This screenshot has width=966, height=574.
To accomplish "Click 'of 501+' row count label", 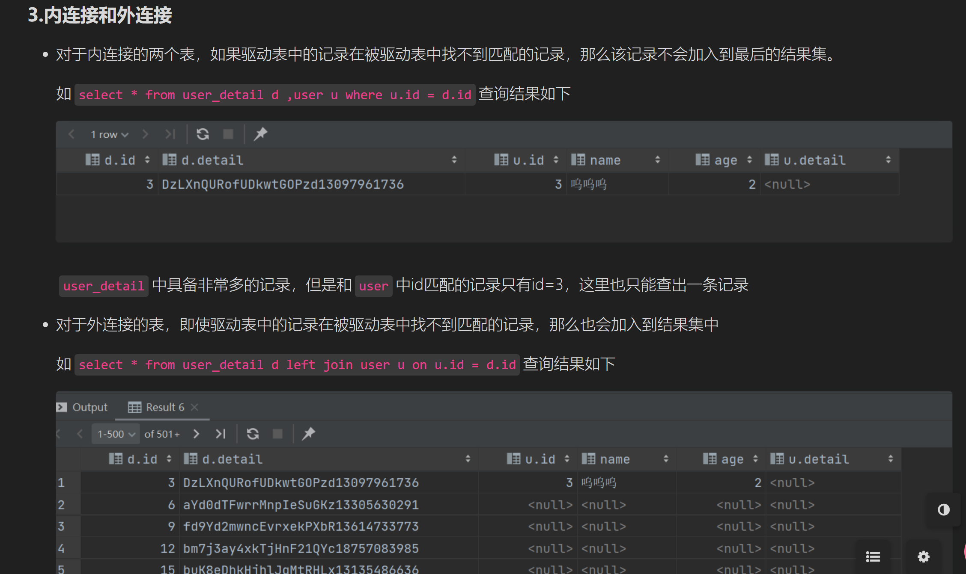I will pyautogui.click(x=162, y=434).
